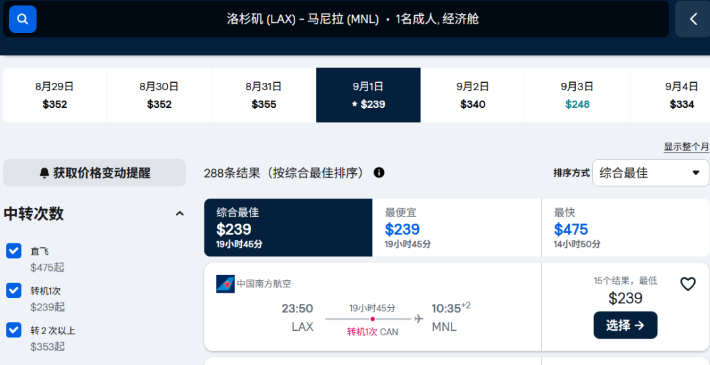Click the airplane icon on flight route
This screenshot has width=710, height=365.
click(419, 319)
